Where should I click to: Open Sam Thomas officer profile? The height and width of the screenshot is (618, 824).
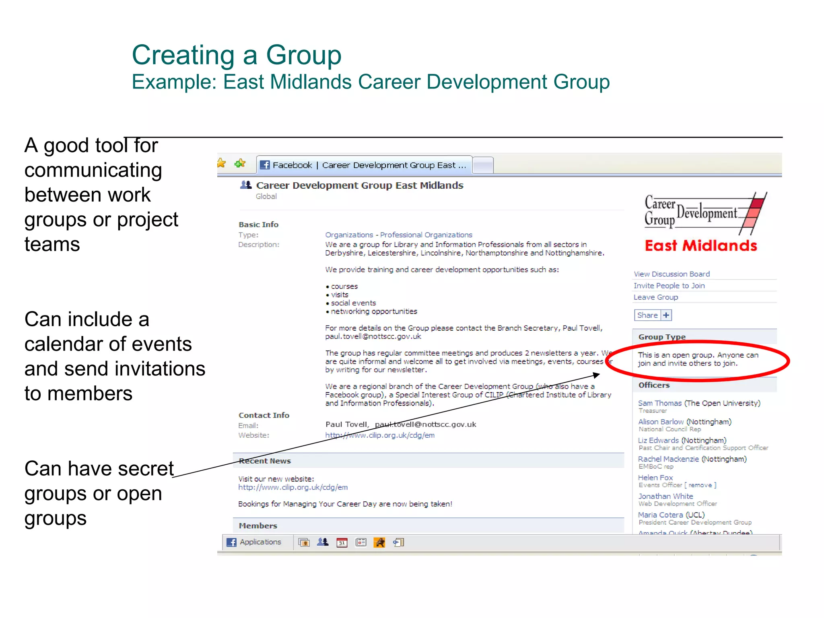(660, 403)
